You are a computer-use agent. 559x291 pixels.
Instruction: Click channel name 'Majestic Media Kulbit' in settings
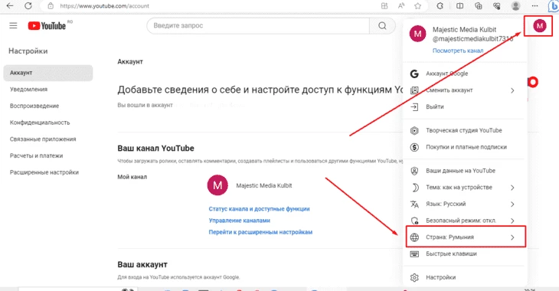(x=264, y=185)
